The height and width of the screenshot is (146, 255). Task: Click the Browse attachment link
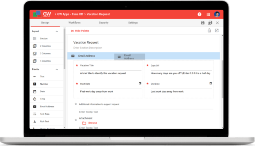coord(93,123)
